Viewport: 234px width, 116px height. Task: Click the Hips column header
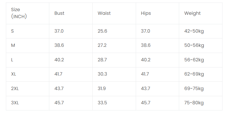[x=146, y=13]
